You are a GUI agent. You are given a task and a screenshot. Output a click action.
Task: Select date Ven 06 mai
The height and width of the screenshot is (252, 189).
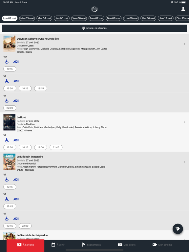[79, 18]
